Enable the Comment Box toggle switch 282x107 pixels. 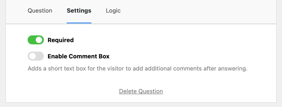[36, 56]
